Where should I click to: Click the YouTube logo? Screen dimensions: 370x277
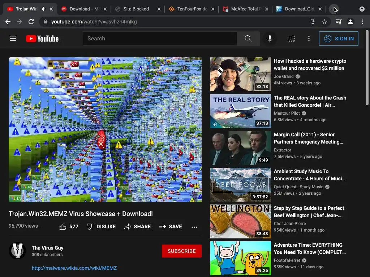(x=42, y=39)
